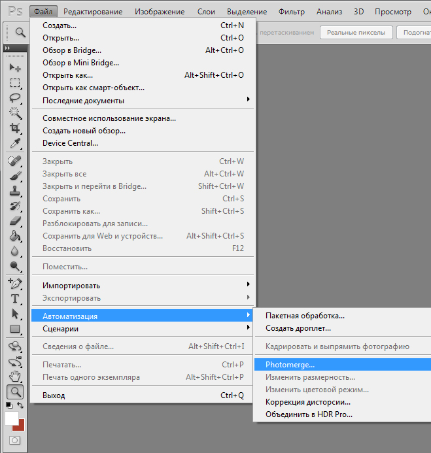Select the Crop tool
This screenshot has height=453, width=431.
15,127
